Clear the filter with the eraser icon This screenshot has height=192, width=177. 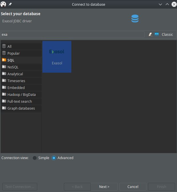coord(151,34)
